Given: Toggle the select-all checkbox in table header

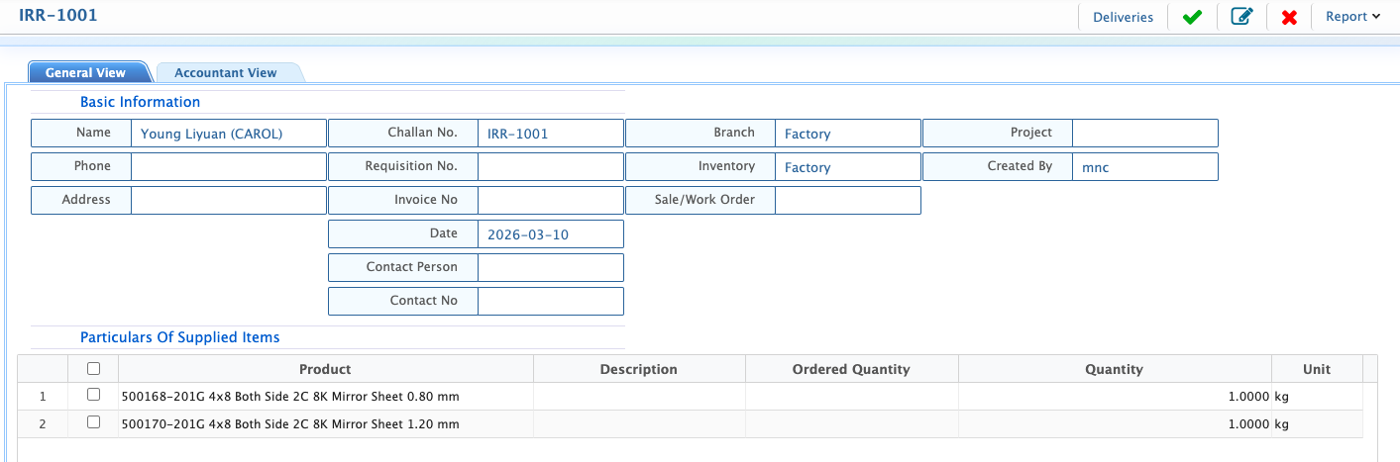Looking at the screenshot, I should pos(93,369).
